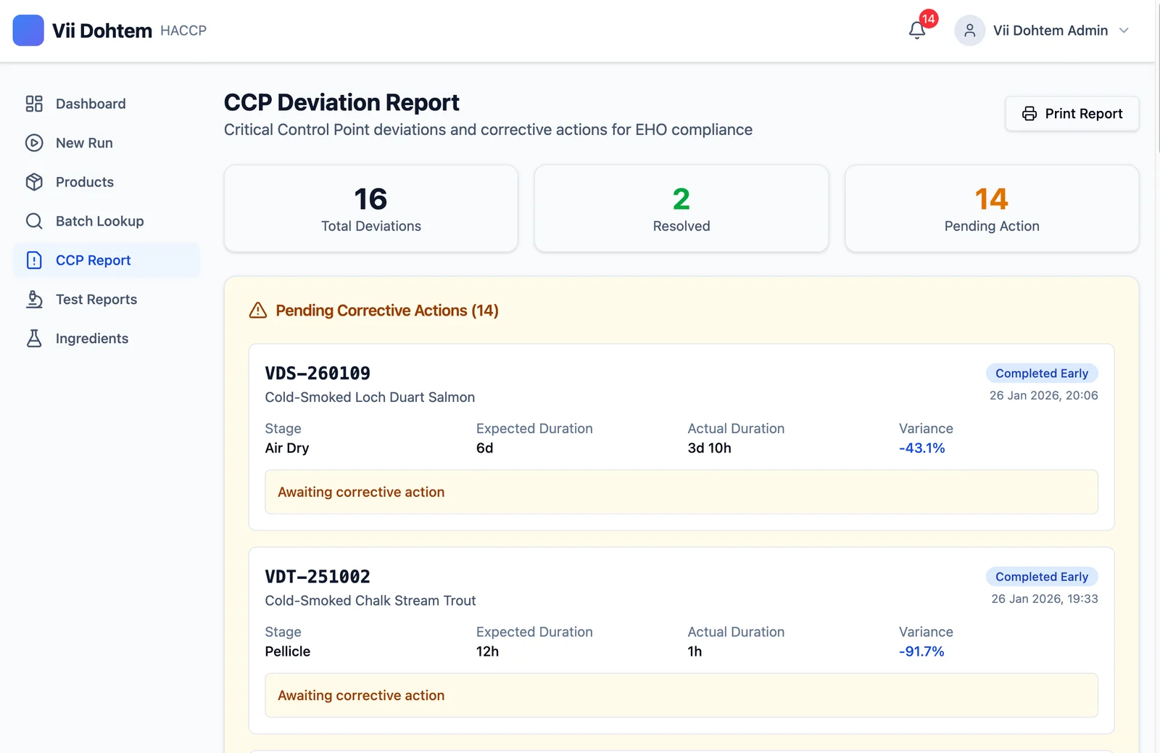Open batch VDS-260109
Image resolution: width=1160 pixels, height=753 pixels.
318,374
